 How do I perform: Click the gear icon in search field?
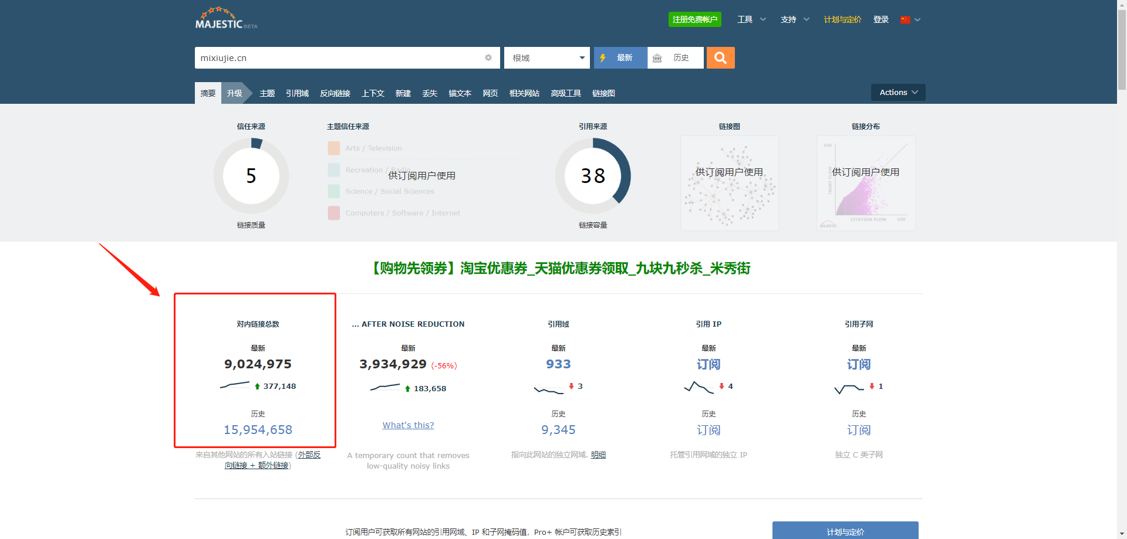[x=488, y=58]
